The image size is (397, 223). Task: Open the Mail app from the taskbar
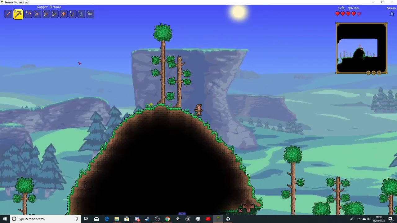96,219
